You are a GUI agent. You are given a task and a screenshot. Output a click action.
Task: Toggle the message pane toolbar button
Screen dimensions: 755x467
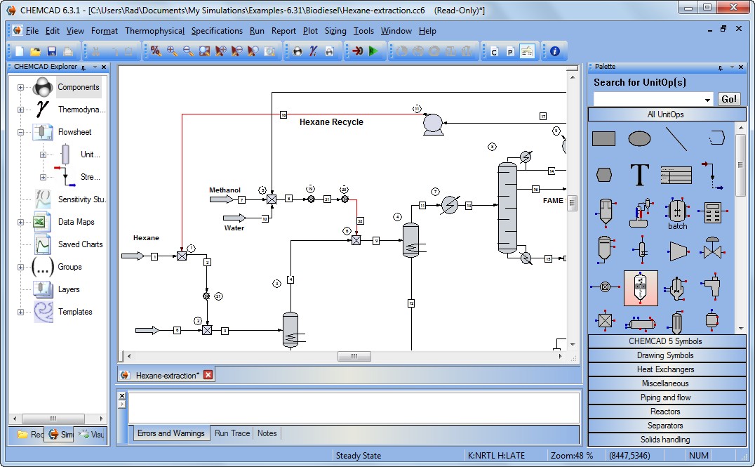coord(527,51)
